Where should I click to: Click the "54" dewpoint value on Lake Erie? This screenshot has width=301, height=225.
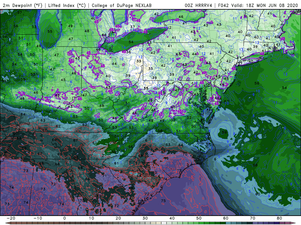coord(131,42)
